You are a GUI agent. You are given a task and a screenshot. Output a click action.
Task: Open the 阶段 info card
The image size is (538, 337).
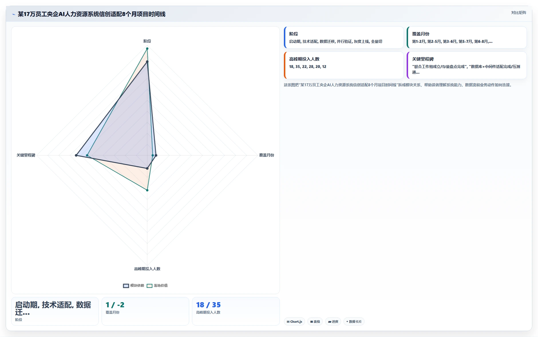coord(344,37)
